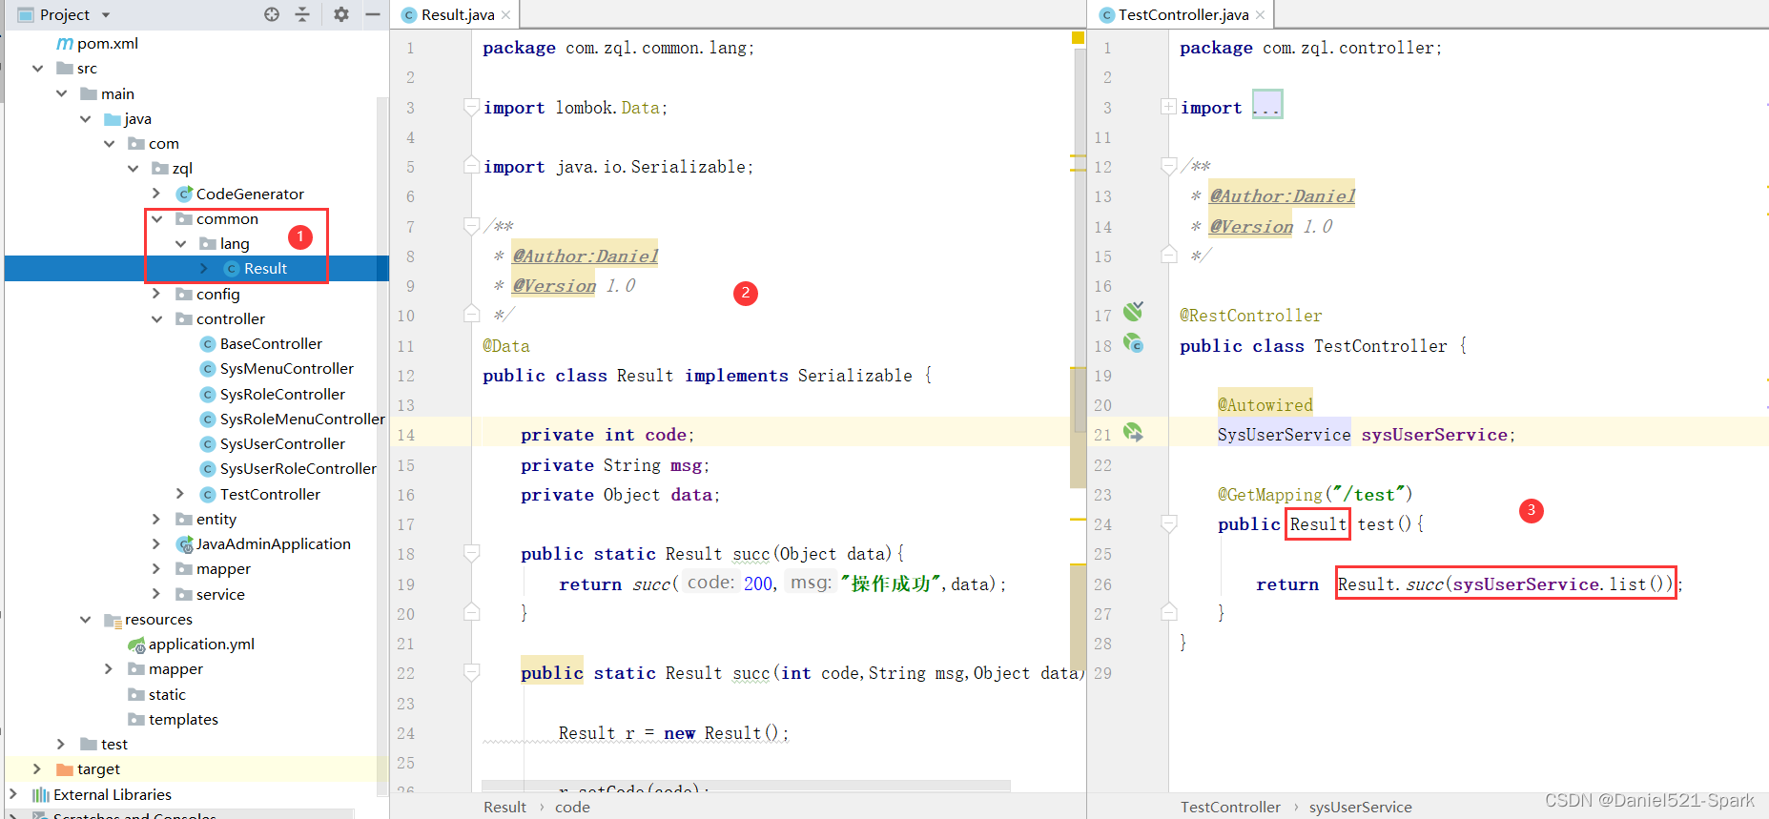Close the TestController.java tab
The height and width of the screenshot is (819, 1769).
(x=1261, y=15)
